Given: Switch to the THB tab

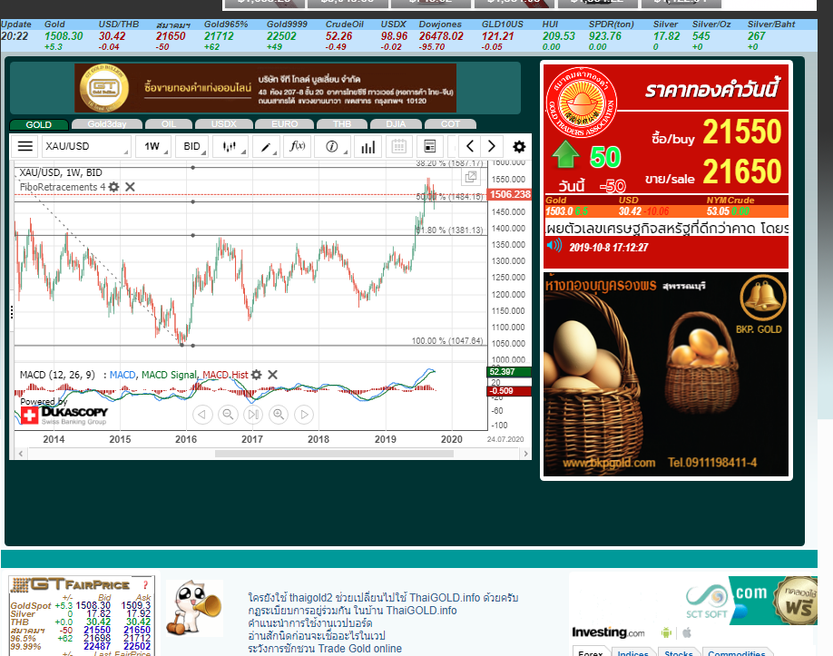Looking at the screenshot, I should (x=342, y=124).
